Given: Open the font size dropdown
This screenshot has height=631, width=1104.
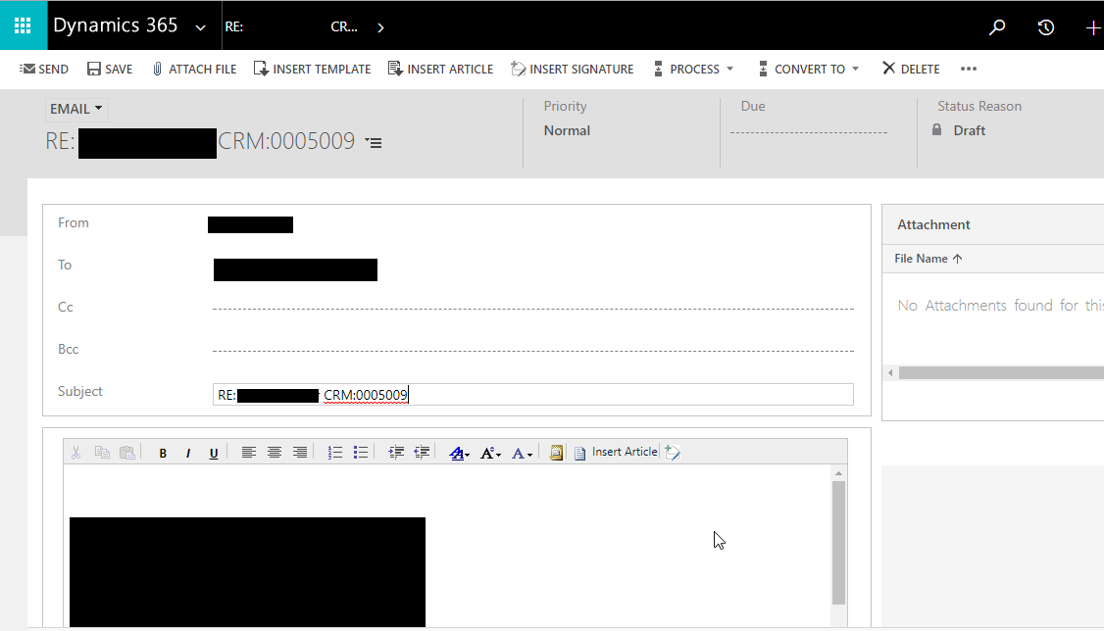Looking at the screenshot, I should click(x=490, y=453).
